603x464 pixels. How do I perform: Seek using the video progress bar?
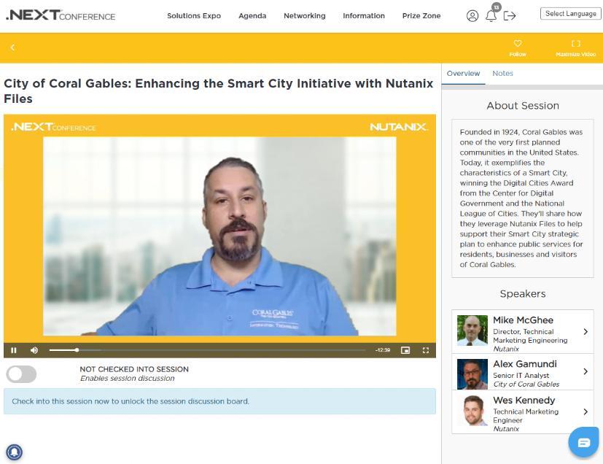(x=207, y=350)
